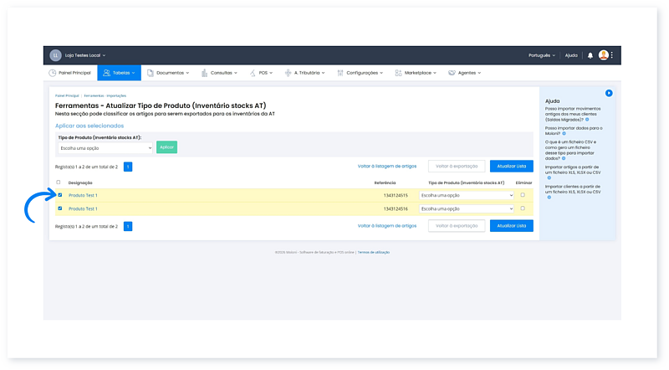
Task: Open Ferramentas - Importações breadcrumb link
Action: 105,95
